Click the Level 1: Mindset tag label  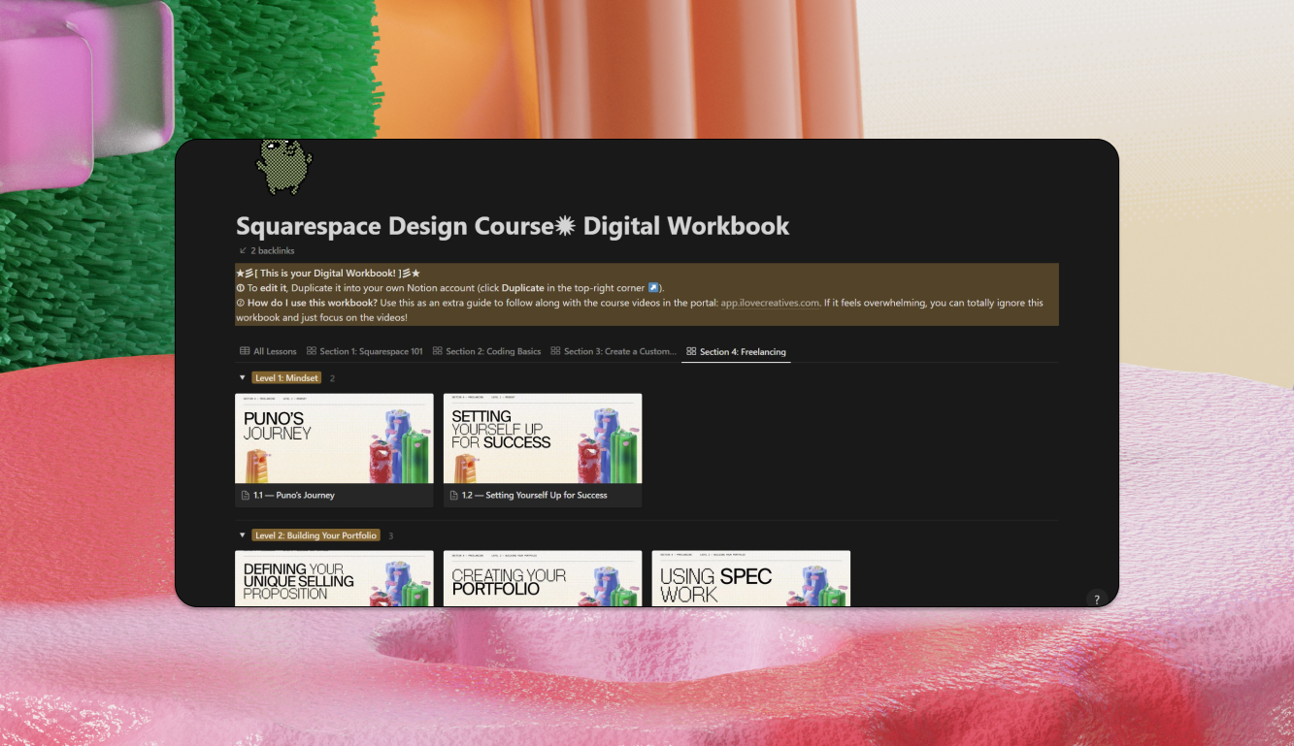point(286,378)
